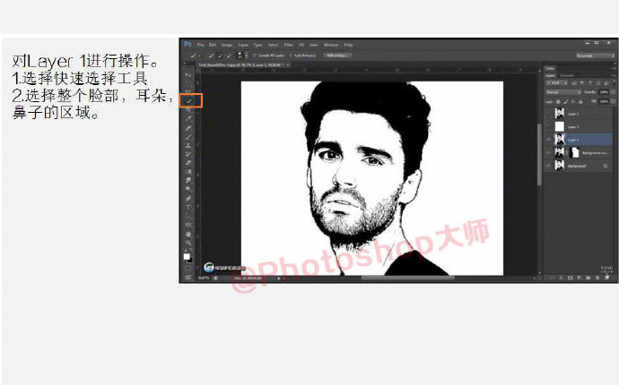Enable Auto-Enhance checkbox
The image size is (619, 385).
click(291, 56)
